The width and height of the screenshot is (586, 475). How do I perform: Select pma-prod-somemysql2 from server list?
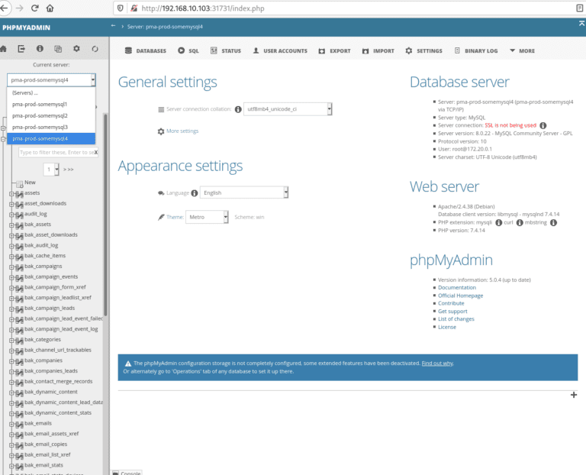51,116
